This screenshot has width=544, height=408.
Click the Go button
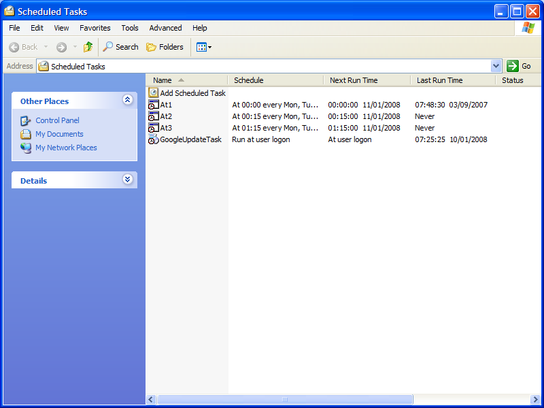coord(519,66)
